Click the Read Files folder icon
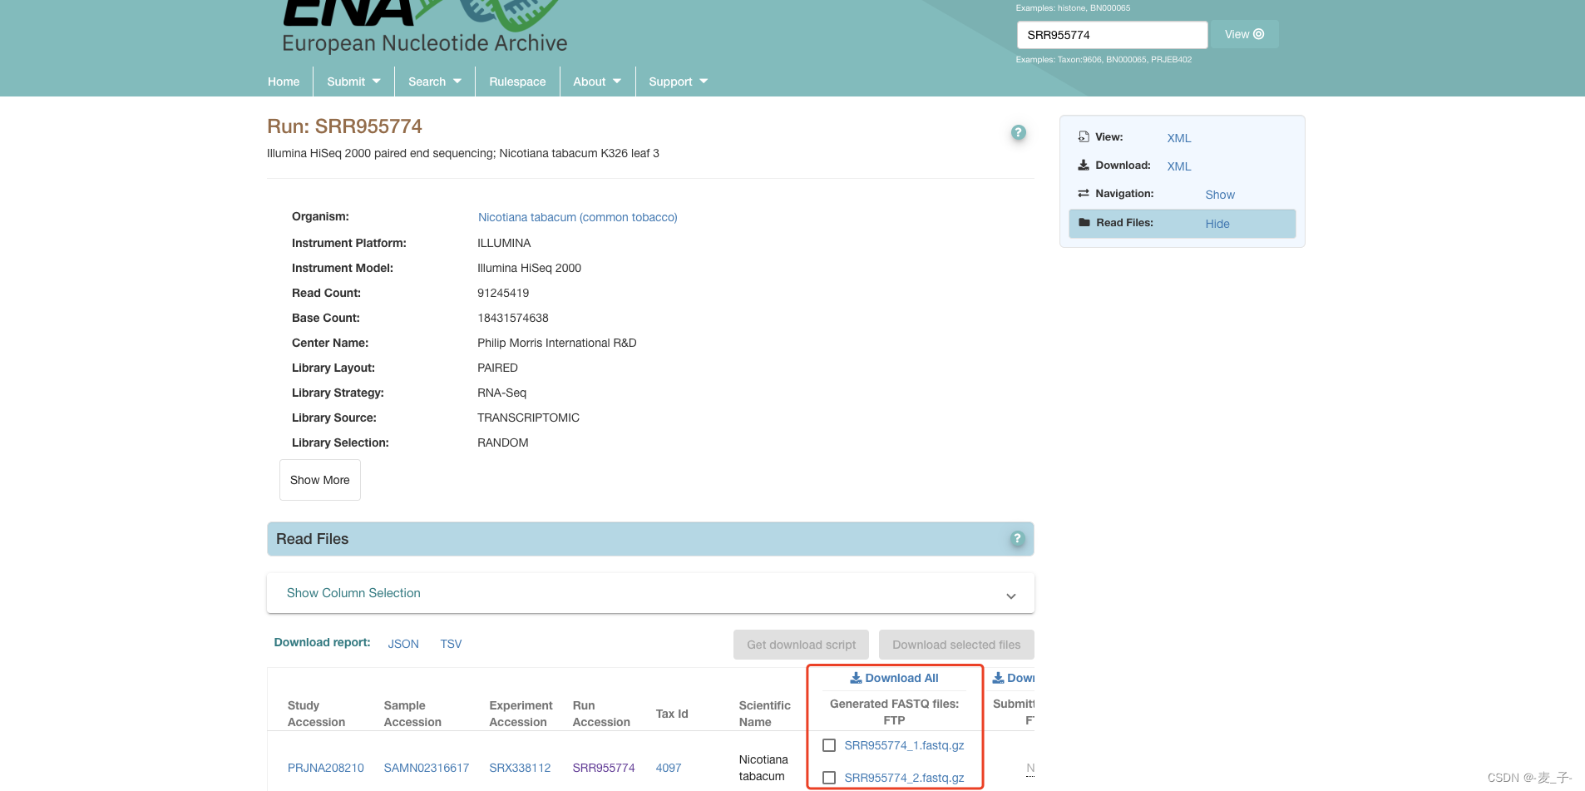Image resolution: width=1585 pixels, height=791 pixels. click(1084, 222)
